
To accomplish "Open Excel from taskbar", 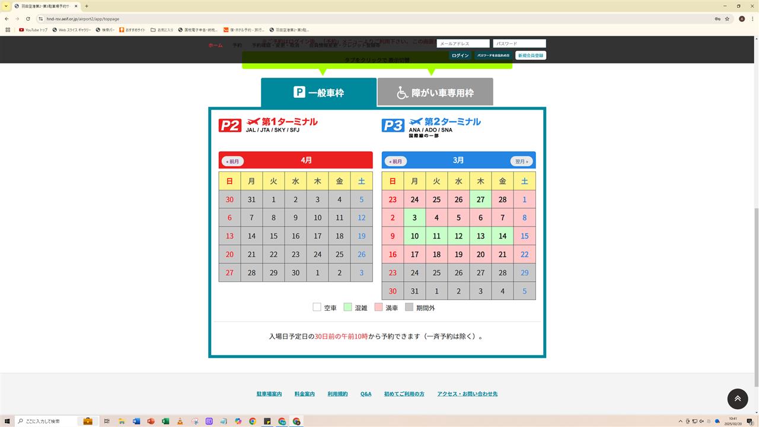I will pyautogui.click(x=165, y=421).
